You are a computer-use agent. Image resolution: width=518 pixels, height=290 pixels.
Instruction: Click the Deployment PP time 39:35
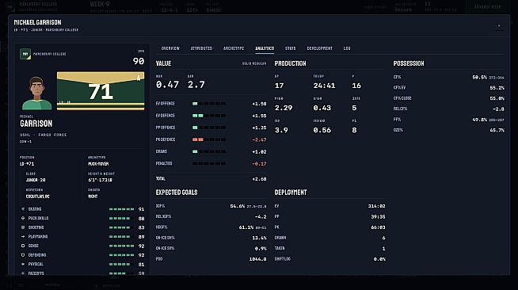click(378, 217)
